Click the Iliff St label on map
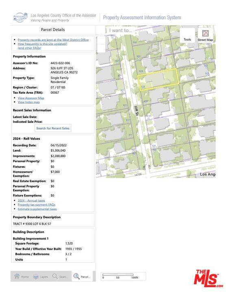226x292 pixels. pyautogui.click(x=137, y=111)
